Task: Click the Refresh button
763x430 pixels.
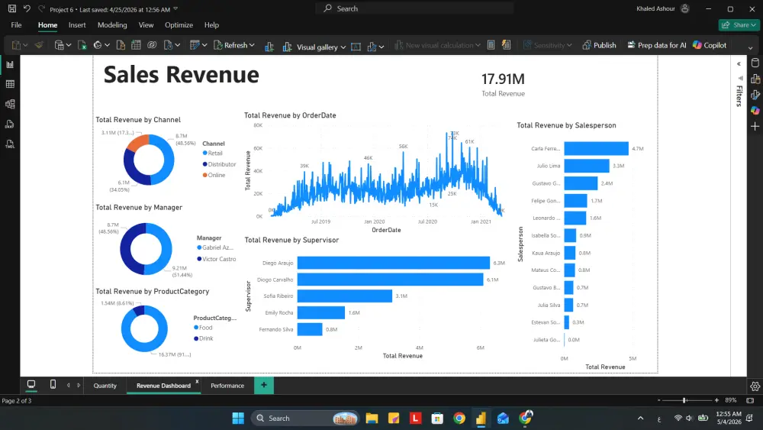Action: pyautogui.click(x=230, y=45)
